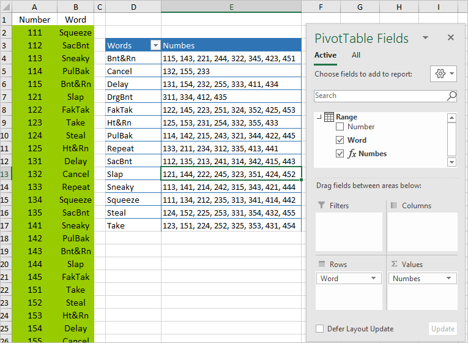Select column A header
The width and height of the screenshot is (468, 343).
coord(34,7)
